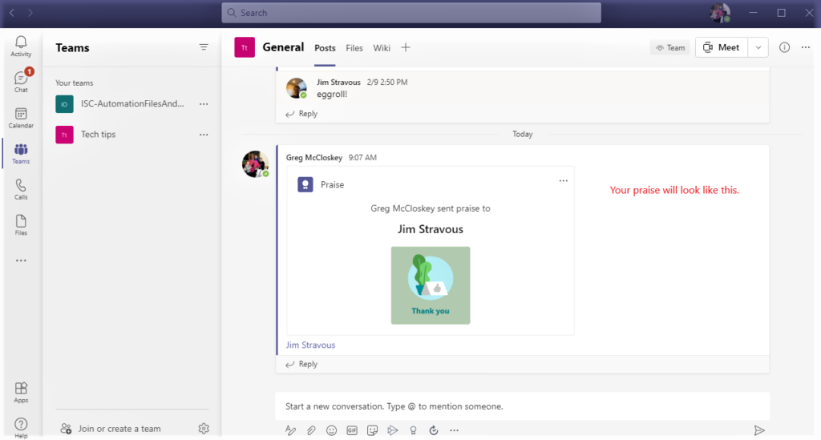This screenshot has height=440, width=821.
Task: Expand the Meet options dropdown arrow
Action: 758,47
